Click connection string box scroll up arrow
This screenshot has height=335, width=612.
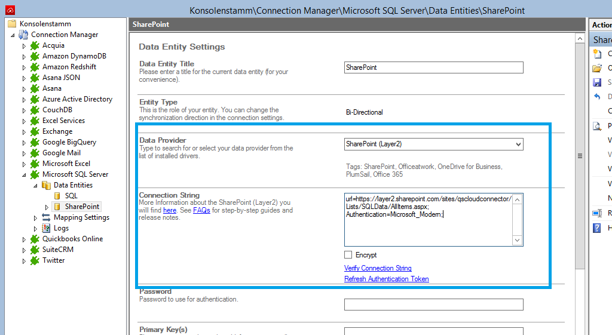517,199
